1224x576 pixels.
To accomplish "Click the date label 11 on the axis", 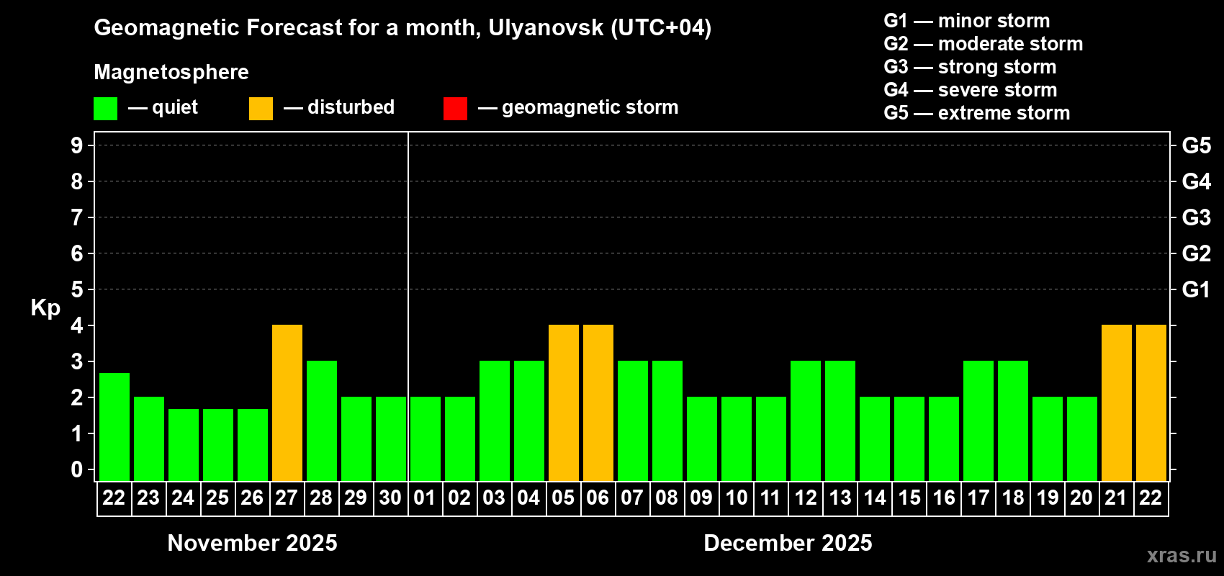I will (x=770, y=498).
